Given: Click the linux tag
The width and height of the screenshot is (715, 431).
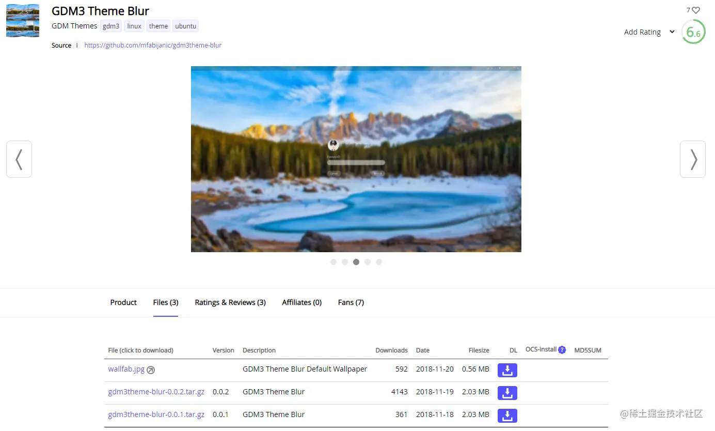Looking at the screenshot, I should [134, 26].
